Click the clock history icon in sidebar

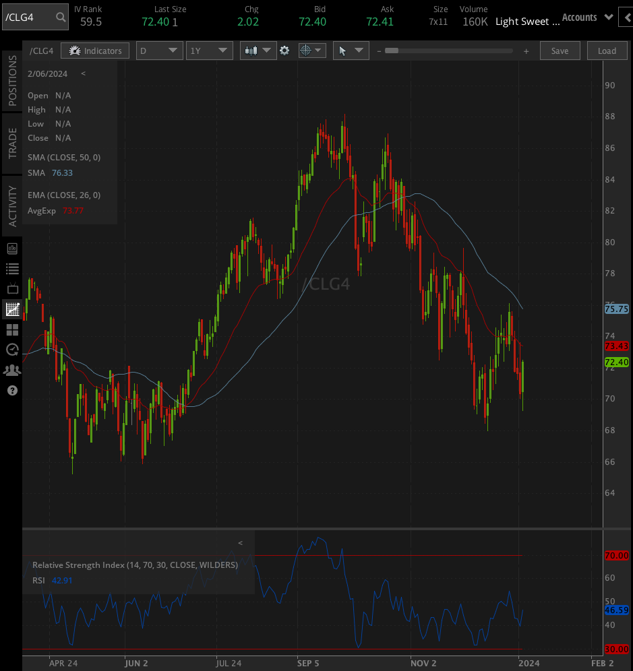pyautogui.click(x=11, y=349)
